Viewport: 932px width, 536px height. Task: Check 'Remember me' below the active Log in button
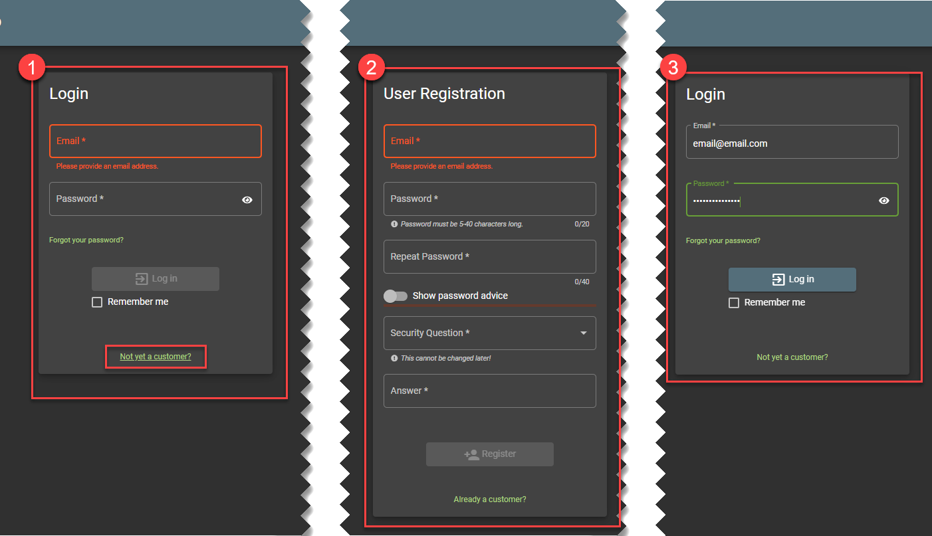(x=734, y=303)
